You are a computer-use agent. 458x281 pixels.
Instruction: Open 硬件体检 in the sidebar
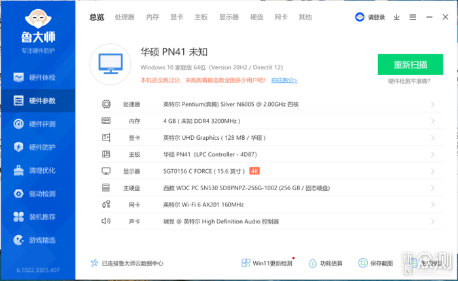(x=38, y=77)
